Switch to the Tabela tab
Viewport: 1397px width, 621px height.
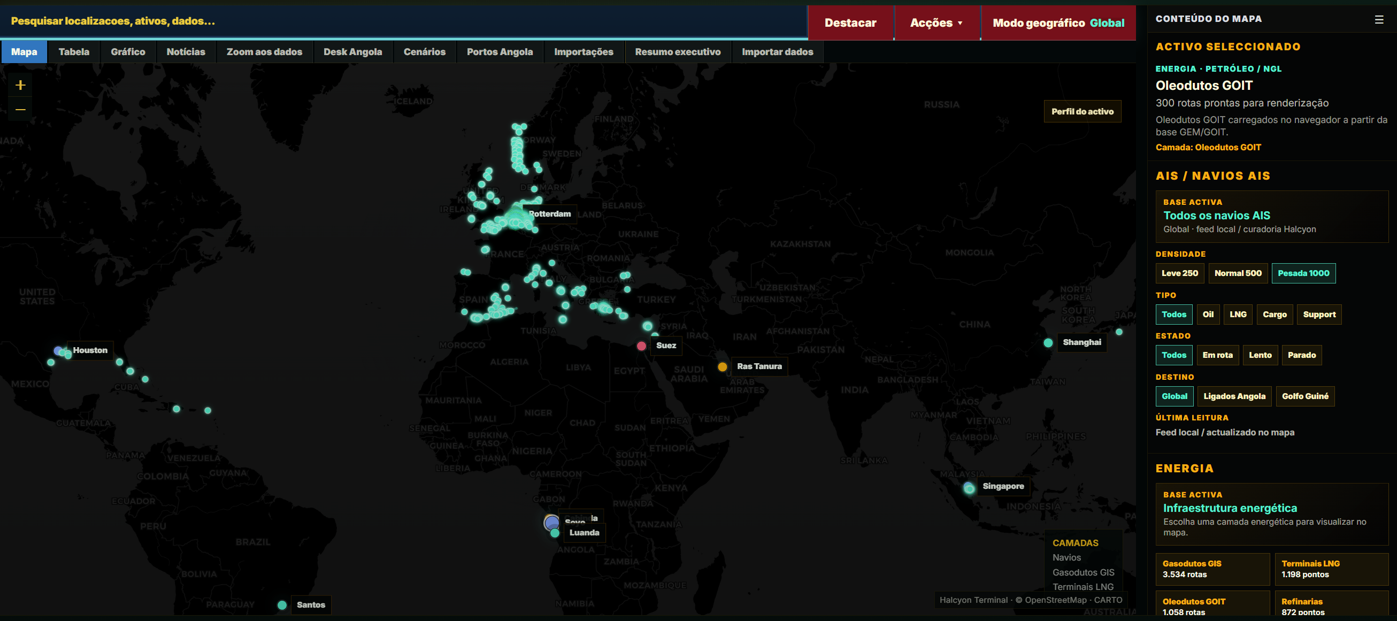click(x=74, y=52)
